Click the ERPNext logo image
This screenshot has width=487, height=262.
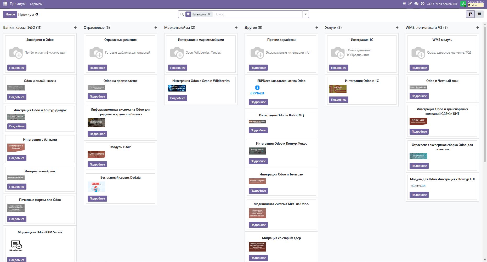tap(257, 90)
